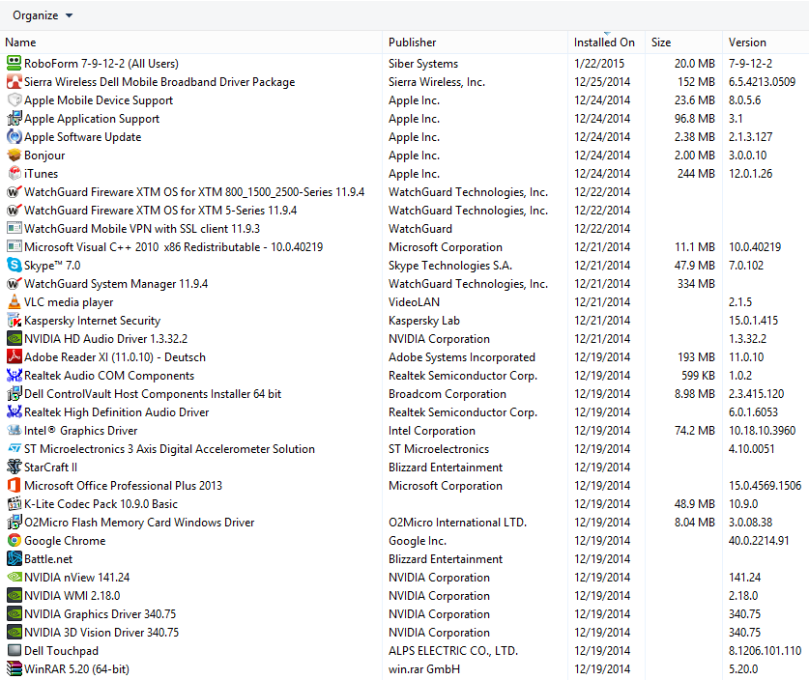
Task: Click publisher 'VideoLAN'
Action: tap(414, 302)
